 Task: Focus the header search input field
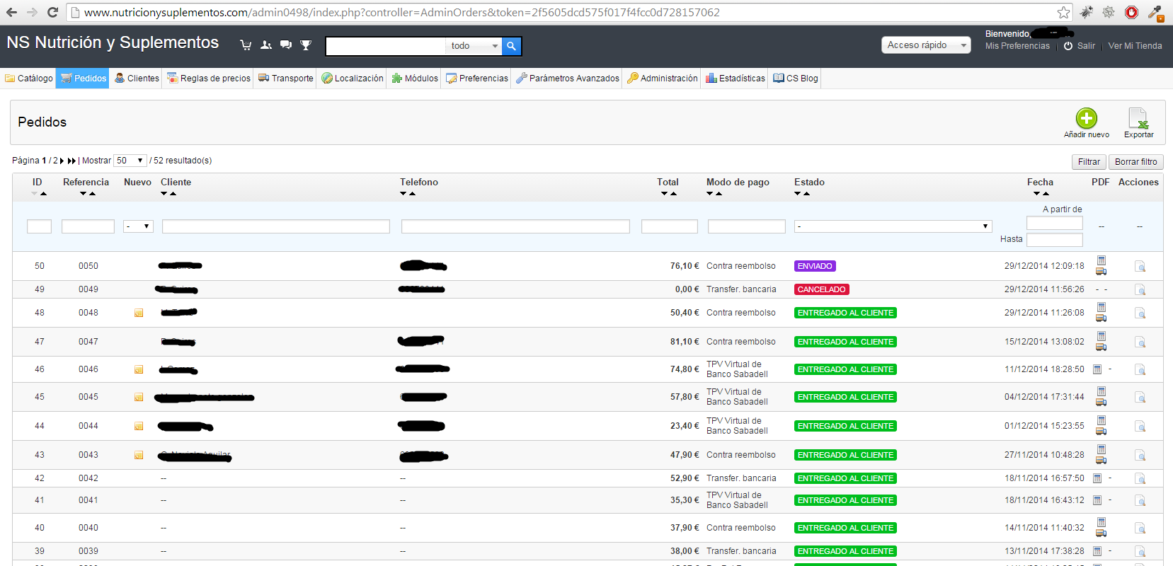point(386,46)
